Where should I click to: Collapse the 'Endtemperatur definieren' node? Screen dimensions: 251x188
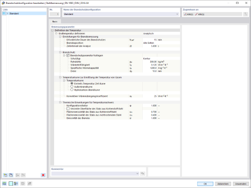click(56, 33)
